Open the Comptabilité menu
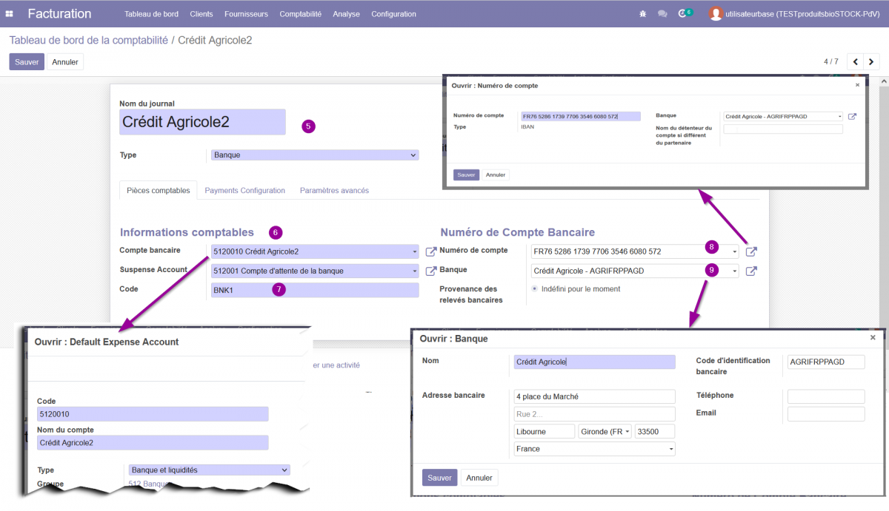The image size is (889, 511). coord(301,14)
